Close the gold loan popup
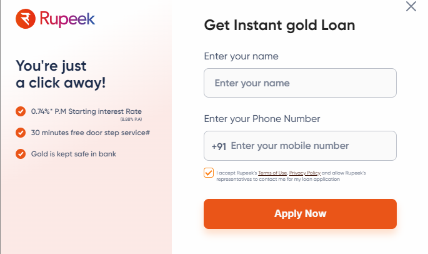The image size is (428, 254). tap(411, 6)
